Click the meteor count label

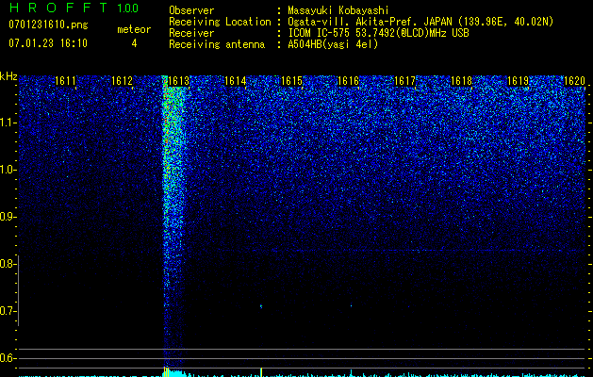134,29
